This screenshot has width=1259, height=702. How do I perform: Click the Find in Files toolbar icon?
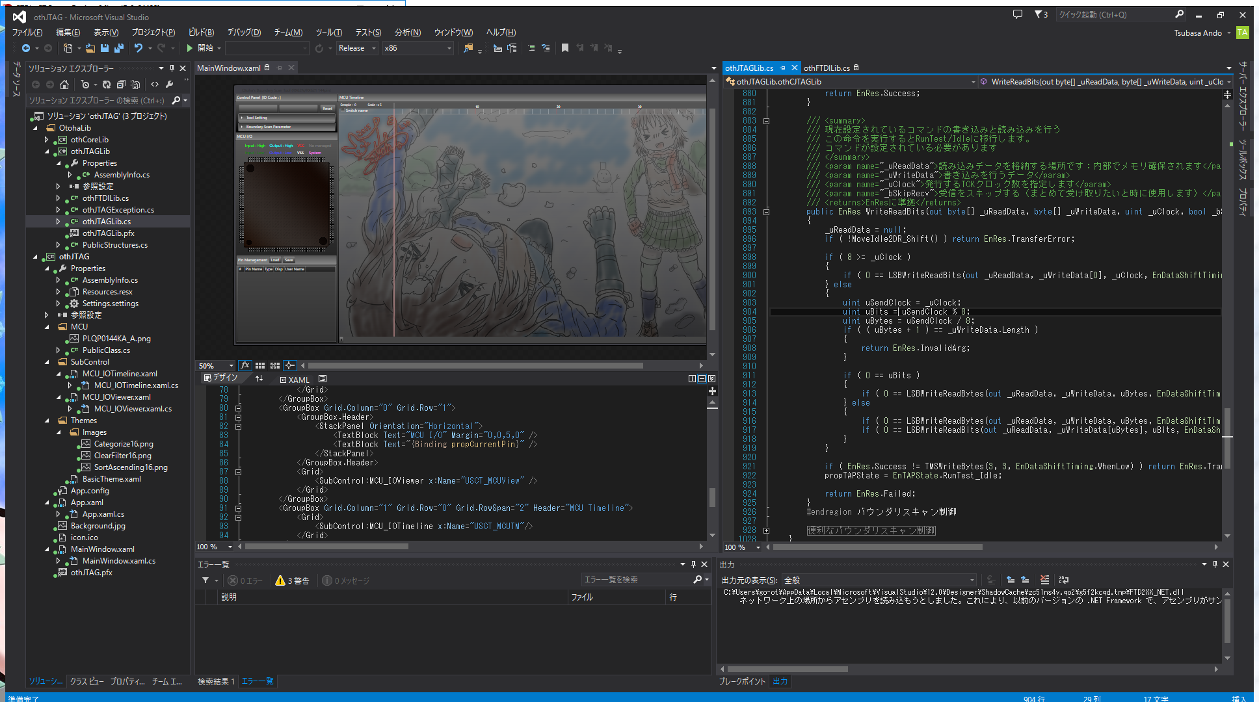(468, 48)
